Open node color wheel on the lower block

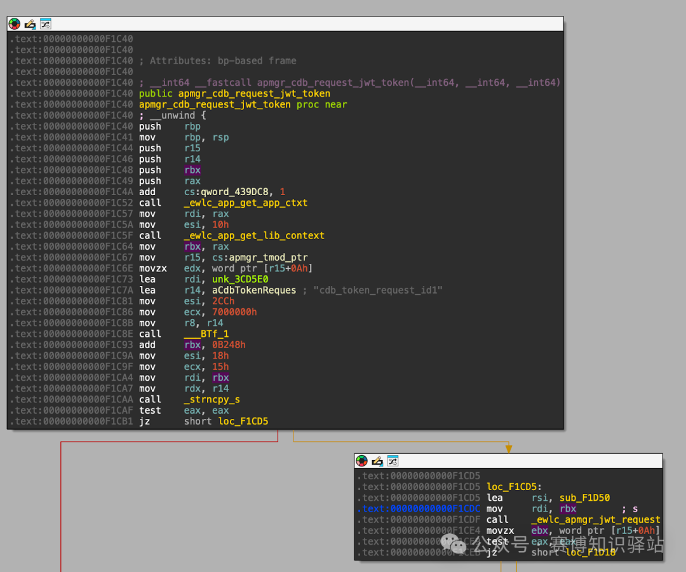tap(362, 460)
